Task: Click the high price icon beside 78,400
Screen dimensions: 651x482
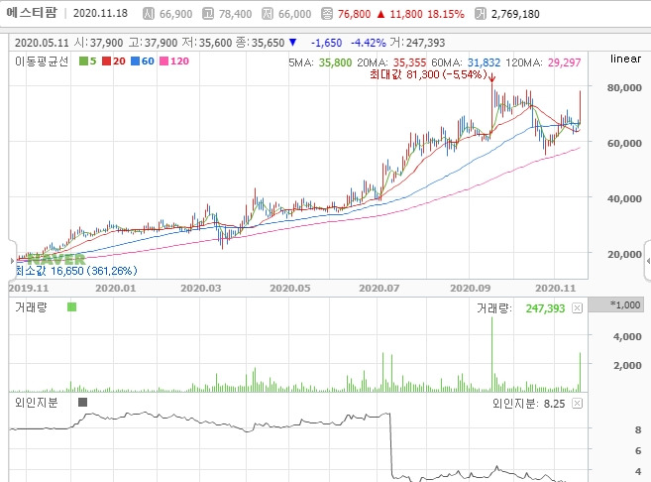Action: (208, 14)
